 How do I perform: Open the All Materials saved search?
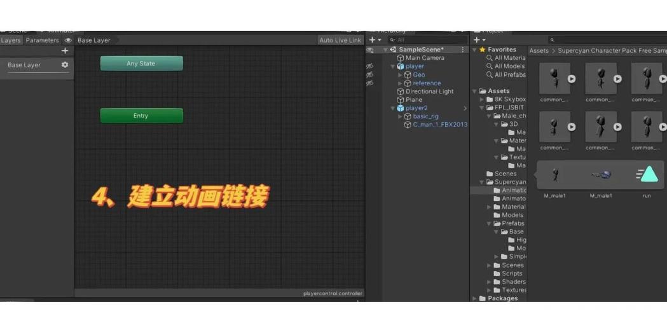[x=506, y=58]
